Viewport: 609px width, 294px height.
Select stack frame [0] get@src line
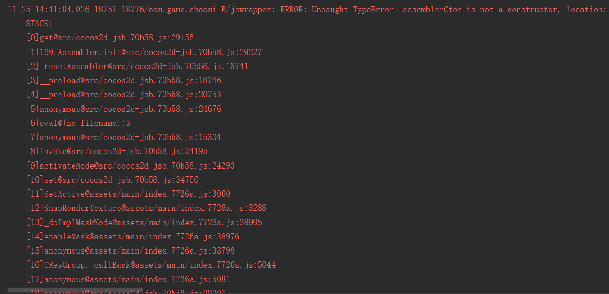click(x=110, y=38)
